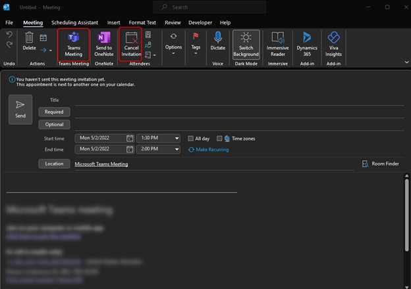The height and width of the screenshot is (289, 411).
Task: Click the Send button
Action: tap(20, 109)
